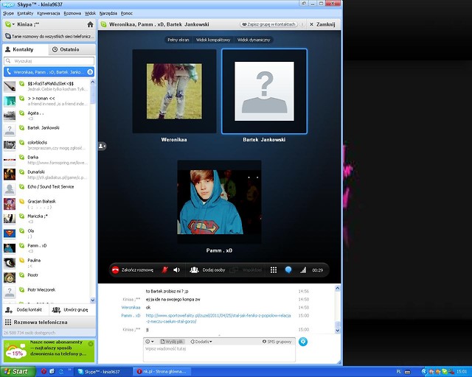Open the Ostatnio tab

(72, 49)
